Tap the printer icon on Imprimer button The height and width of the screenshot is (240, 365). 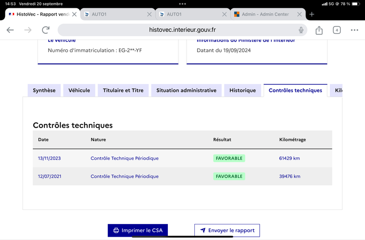(x=116, y=230)
